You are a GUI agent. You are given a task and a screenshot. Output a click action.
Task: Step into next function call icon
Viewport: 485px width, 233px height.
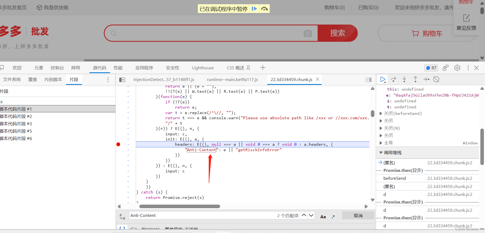pyautogui.click(x=404, y=79)
